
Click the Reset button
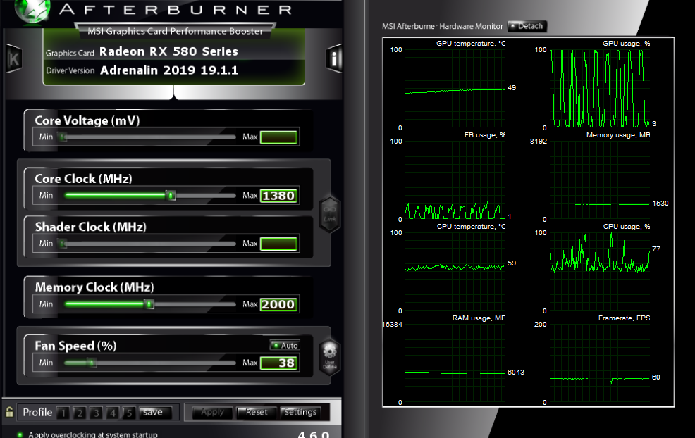tap(257, 413)
